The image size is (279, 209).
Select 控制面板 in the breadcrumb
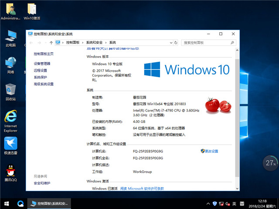(73, 43)
